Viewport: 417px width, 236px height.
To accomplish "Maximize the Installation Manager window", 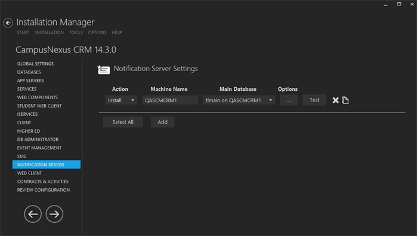I will point(399,4).
